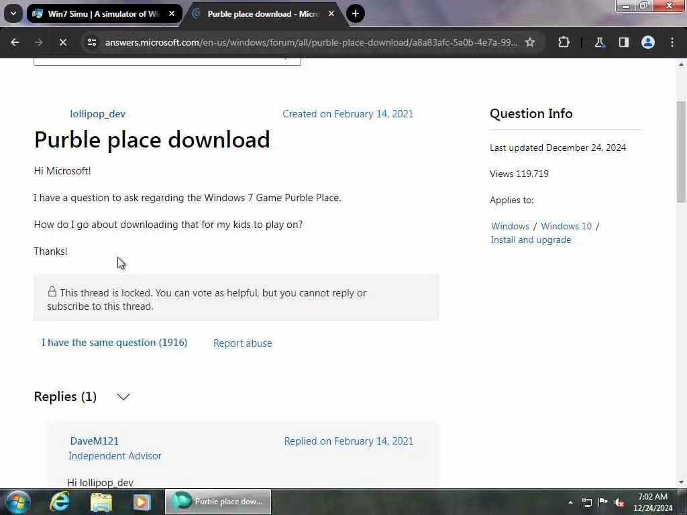Screen dimensions: 687x515
Task: Open the Extensions puzzle icon
Action: (x=564, y=42)
